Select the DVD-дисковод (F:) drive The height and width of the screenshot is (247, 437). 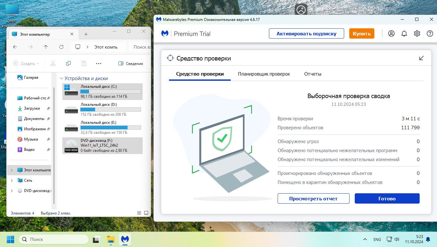pos(102,146)
